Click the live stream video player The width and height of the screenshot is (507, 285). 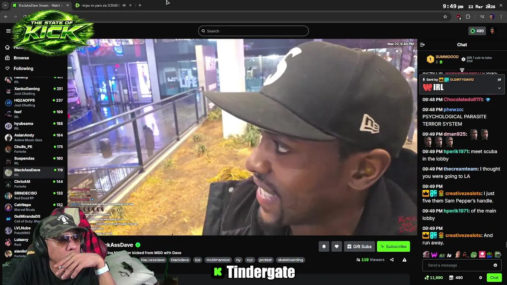click(x=242, y=137)
